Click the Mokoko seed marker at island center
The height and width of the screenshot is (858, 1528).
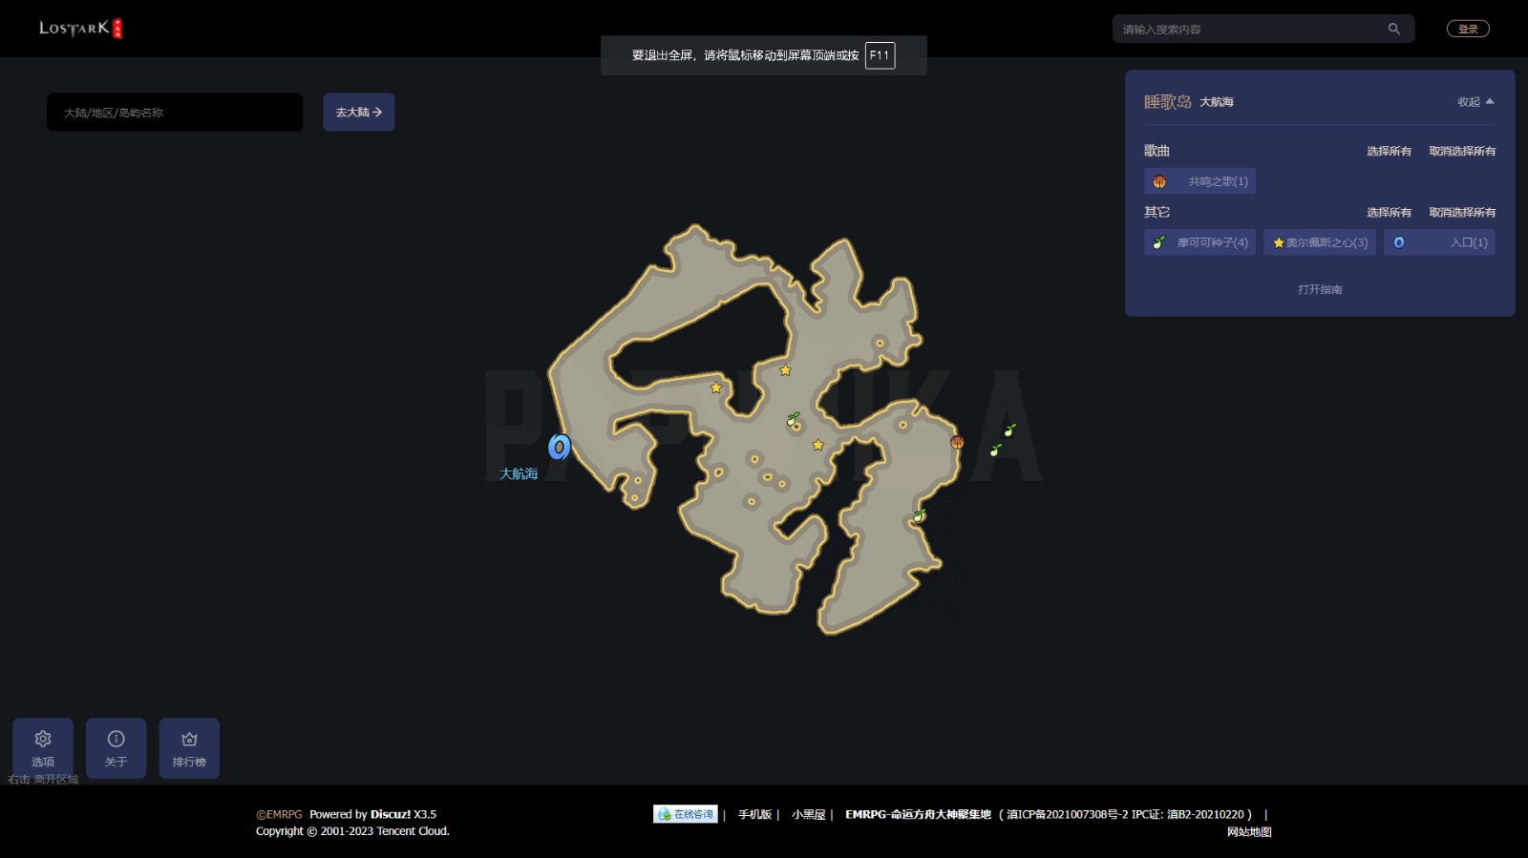[x=793, y=419]
